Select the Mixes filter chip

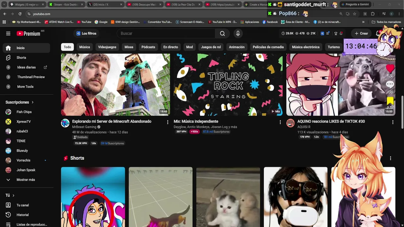point(129,47)
